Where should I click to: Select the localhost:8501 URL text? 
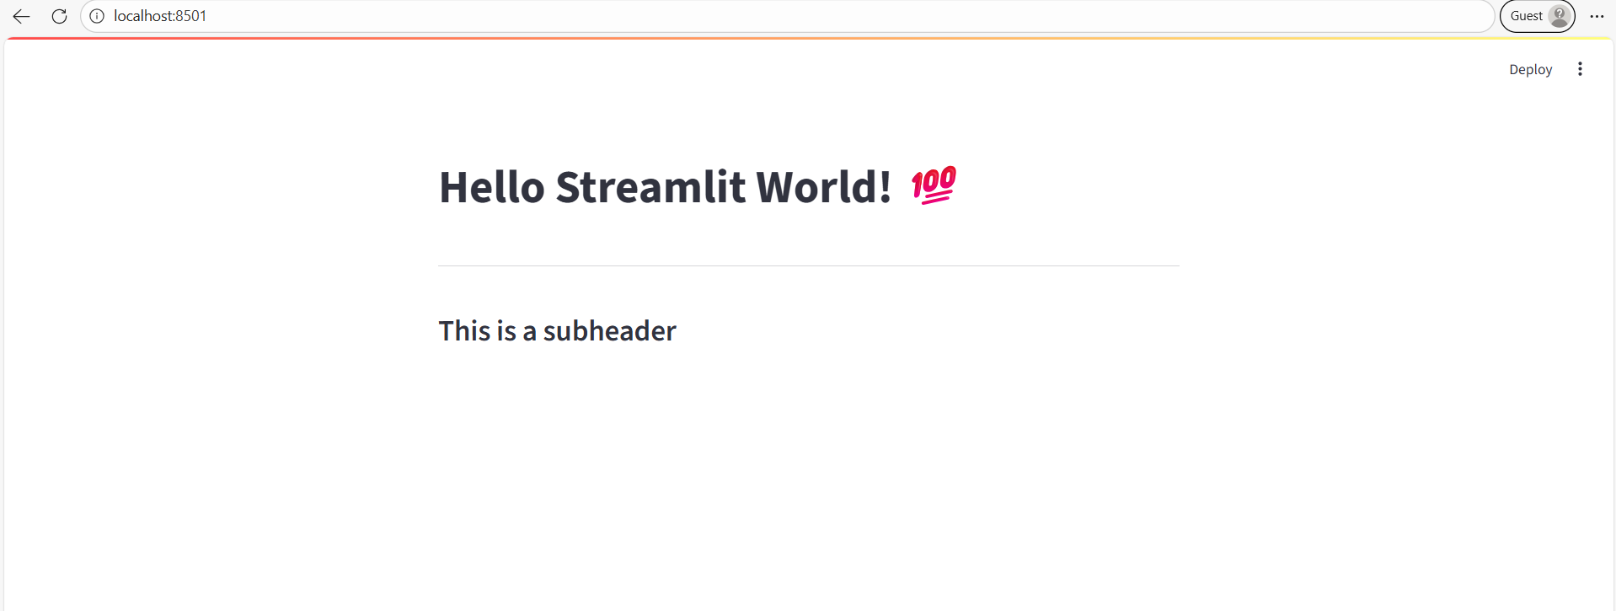(159, 15)
